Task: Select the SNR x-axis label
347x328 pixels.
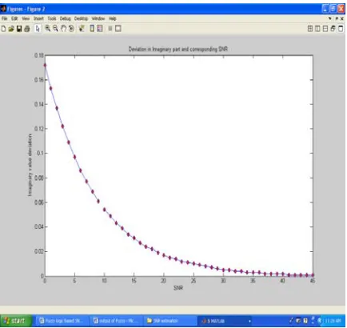Action: 178,288
